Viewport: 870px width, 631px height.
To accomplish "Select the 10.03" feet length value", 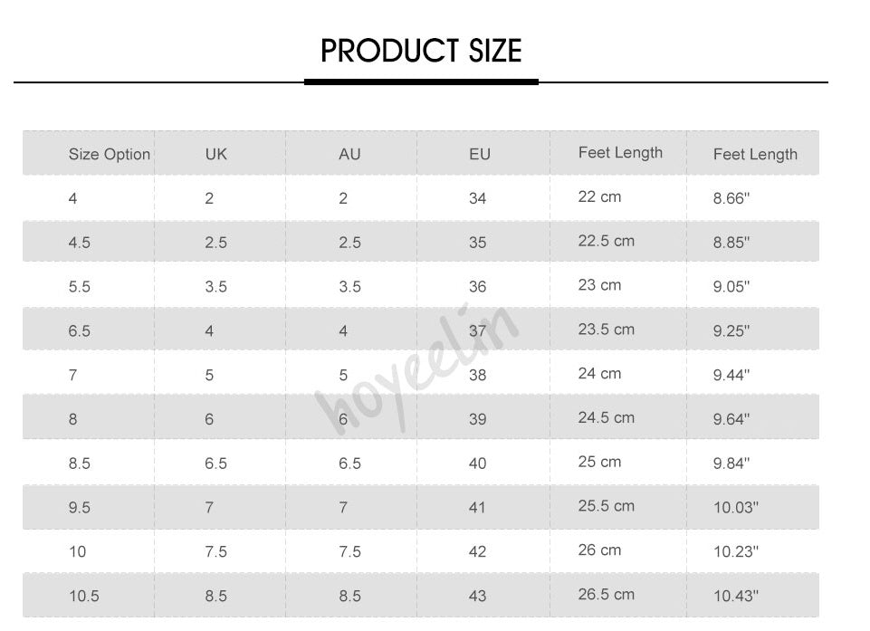I will tap(735, 508).
